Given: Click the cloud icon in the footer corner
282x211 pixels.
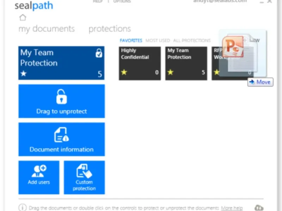Looking at the screenshot, I should (x=259, y=208).
